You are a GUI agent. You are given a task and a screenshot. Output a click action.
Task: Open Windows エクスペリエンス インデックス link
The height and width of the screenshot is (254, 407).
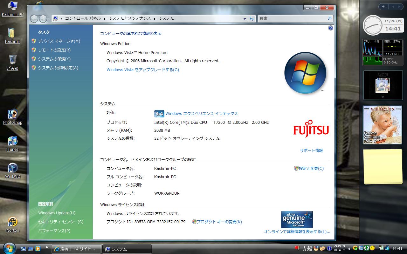(202, 114)
